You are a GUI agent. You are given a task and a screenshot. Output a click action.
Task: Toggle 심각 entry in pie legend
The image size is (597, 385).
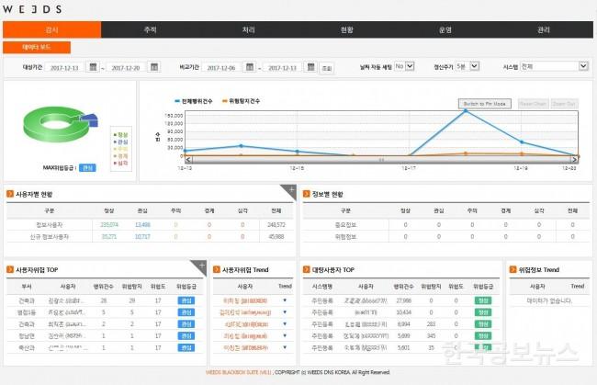(x=121, y=163)
